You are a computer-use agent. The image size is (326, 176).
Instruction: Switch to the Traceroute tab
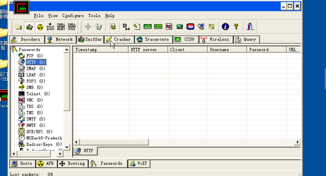coord(154,39)
